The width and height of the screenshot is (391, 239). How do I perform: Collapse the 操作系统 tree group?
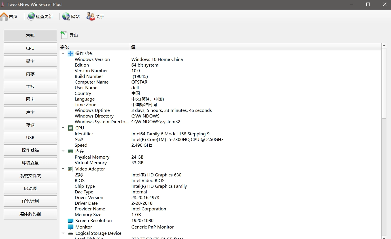pos(63,54)
